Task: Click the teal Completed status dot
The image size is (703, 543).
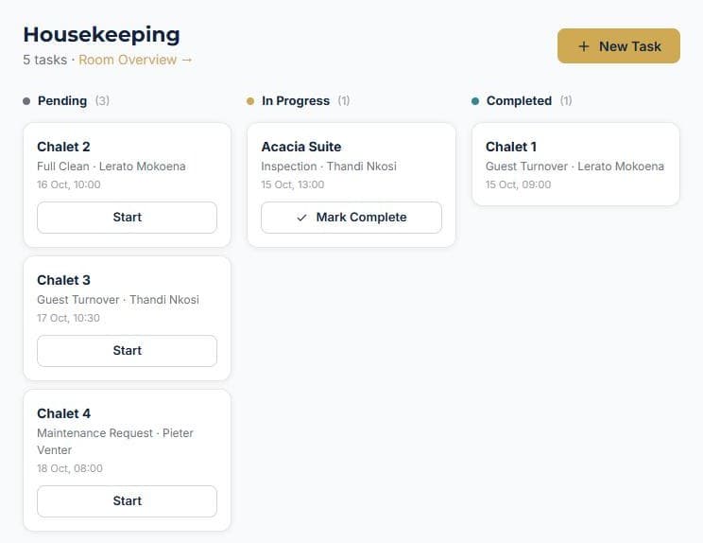Action: click(475, 101)
